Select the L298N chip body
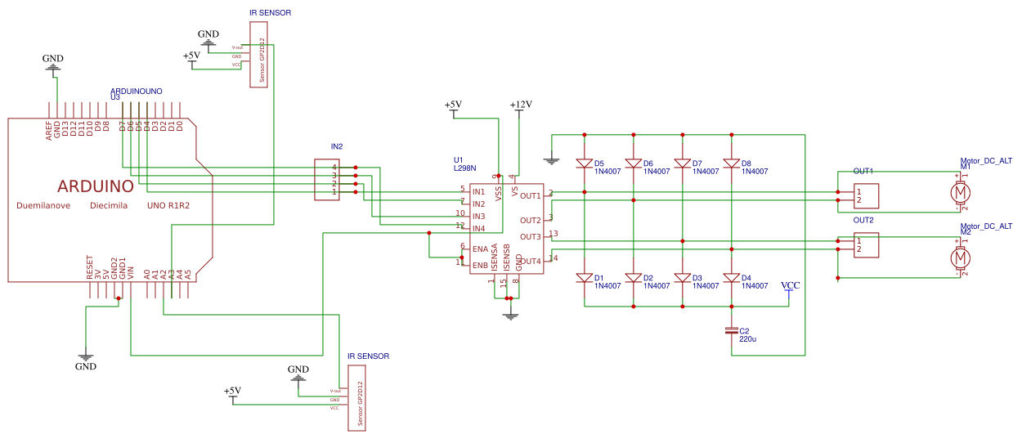Screen dimensions: 1022x439 pyautogui.click(x=507, y=229)
